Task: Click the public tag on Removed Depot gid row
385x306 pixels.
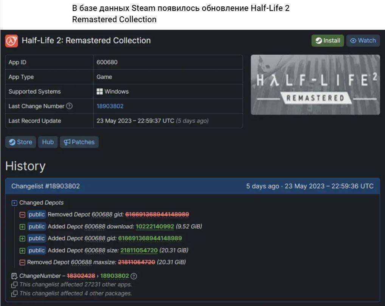Action: click(37, 215)
